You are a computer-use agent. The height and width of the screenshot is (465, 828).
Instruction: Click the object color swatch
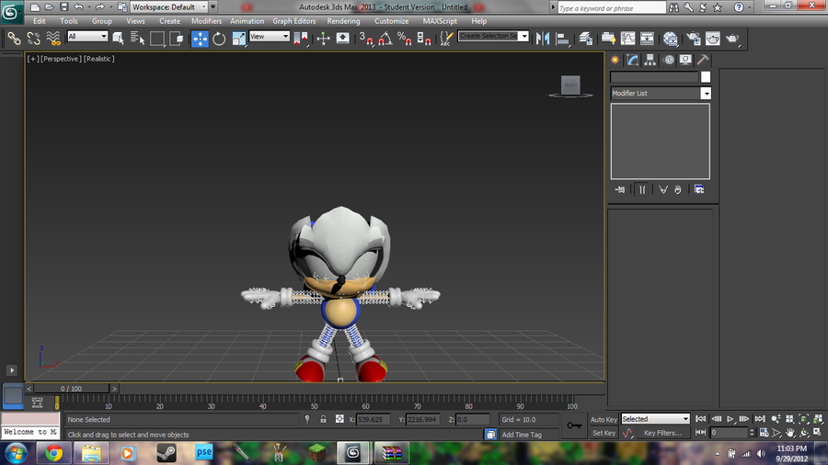[x=706, y=77]
